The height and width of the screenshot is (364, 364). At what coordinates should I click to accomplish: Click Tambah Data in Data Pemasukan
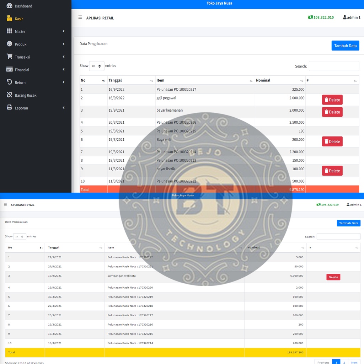[348, 223]
